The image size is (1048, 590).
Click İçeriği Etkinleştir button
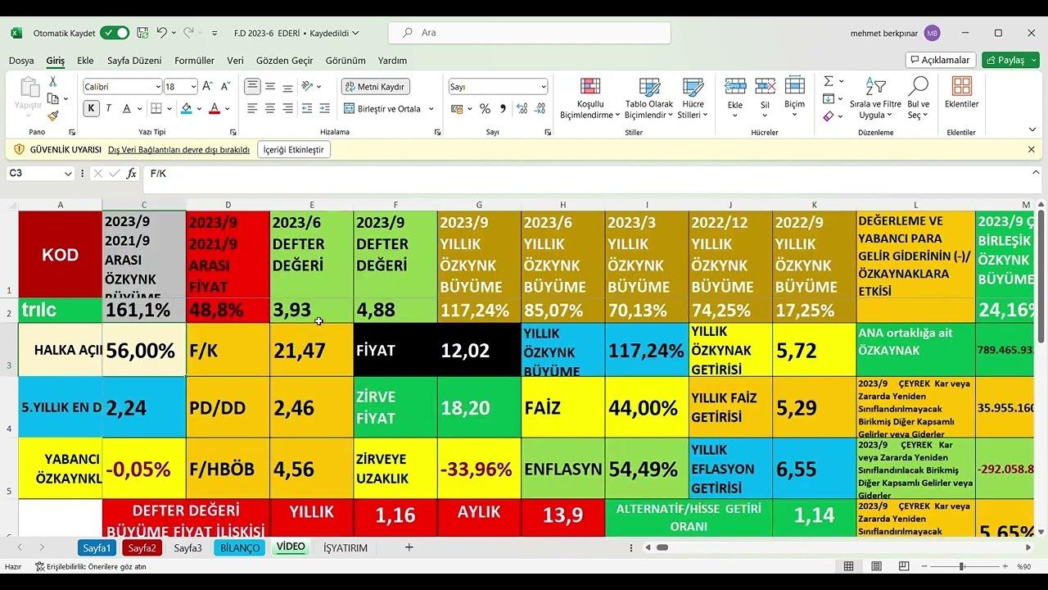tap(294, 150)
